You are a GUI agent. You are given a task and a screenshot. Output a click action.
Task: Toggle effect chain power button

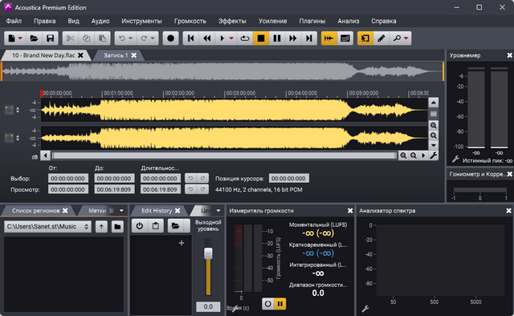click(x=139, y=225)
